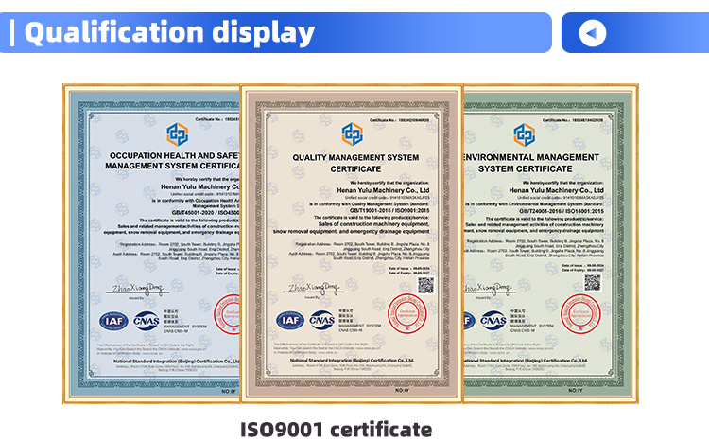Click 'GB/T19001-2016 / ISO9001:2015' standard text
Image resolution: width=709 pixels, height=442 pixels.
(x=389, y=210)
